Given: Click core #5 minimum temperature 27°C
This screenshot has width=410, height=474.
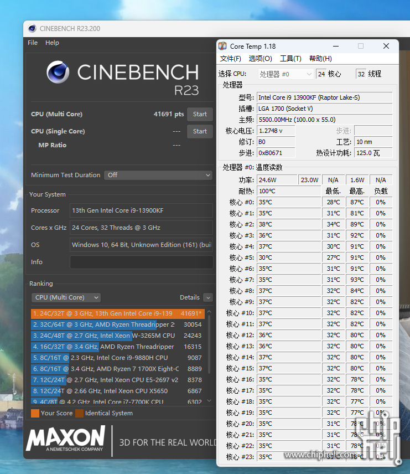Looking at the screenshot, I should [x=333, y=257].
